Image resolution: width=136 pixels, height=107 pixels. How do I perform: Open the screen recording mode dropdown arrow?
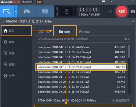click(x=16, y=12)
